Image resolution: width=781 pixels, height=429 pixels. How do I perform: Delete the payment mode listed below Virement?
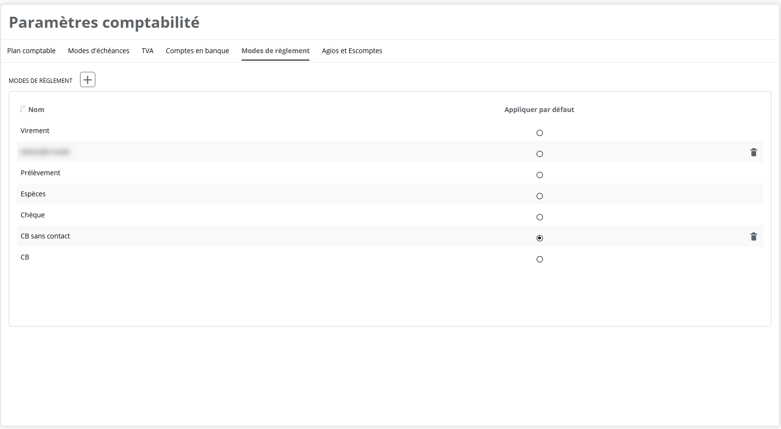click(x=753, y=152)
